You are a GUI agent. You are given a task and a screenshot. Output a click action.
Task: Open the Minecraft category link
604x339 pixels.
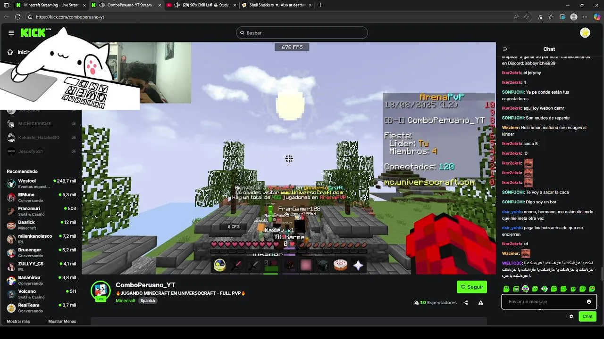(x=126, y=301)
